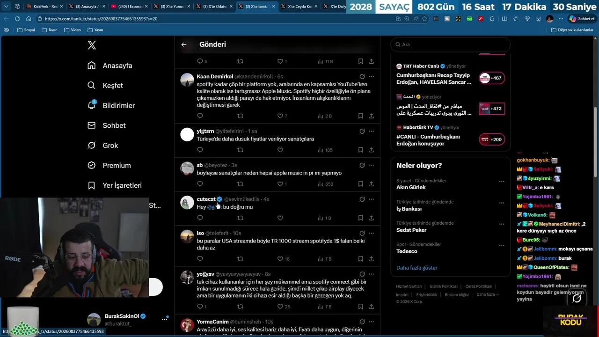
Task: Open Keşfet from the sidebar
Action: (105, 86)
